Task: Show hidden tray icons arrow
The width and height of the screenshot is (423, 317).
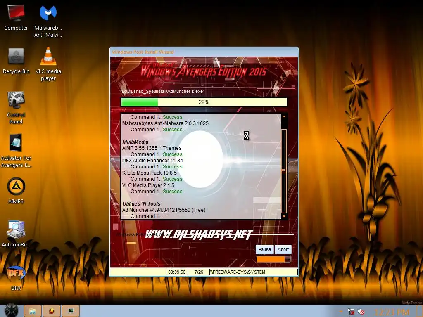Action: pos(341,312)
